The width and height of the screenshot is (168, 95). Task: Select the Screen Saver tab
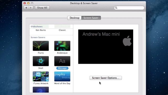(x=91, y=18)
